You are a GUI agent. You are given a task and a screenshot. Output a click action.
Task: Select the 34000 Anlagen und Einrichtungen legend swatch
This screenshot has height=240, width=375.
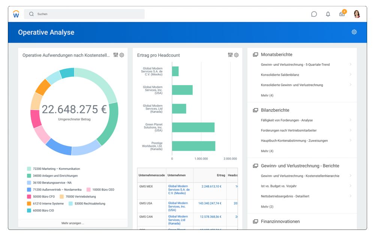pos(29,176)
